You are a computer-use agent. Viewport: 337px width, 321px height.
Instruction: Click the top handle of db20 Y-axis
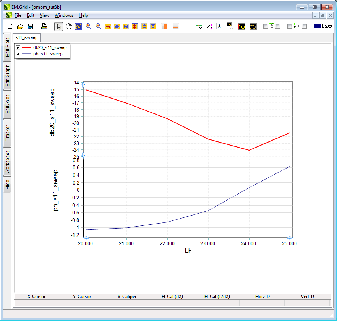coord(83,85)
